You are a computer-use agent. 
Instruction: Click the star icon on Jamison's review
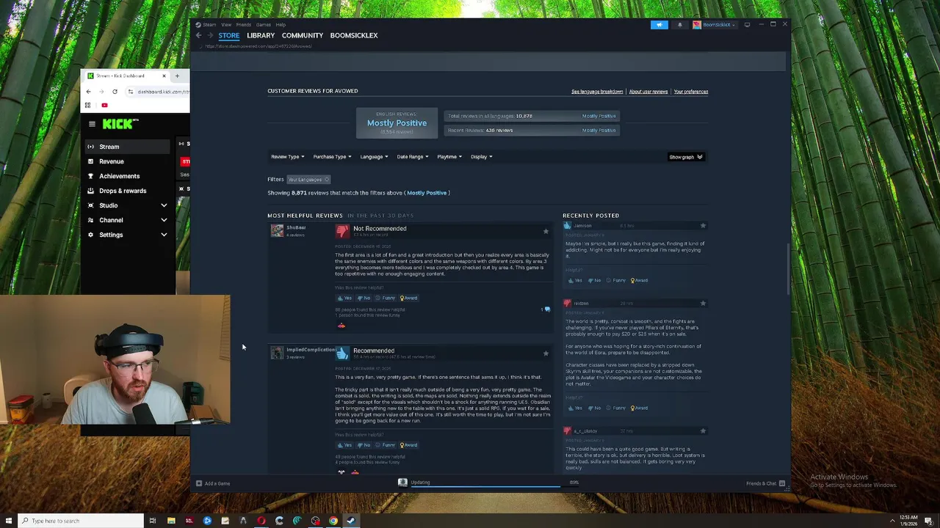[x=703, y=226]
